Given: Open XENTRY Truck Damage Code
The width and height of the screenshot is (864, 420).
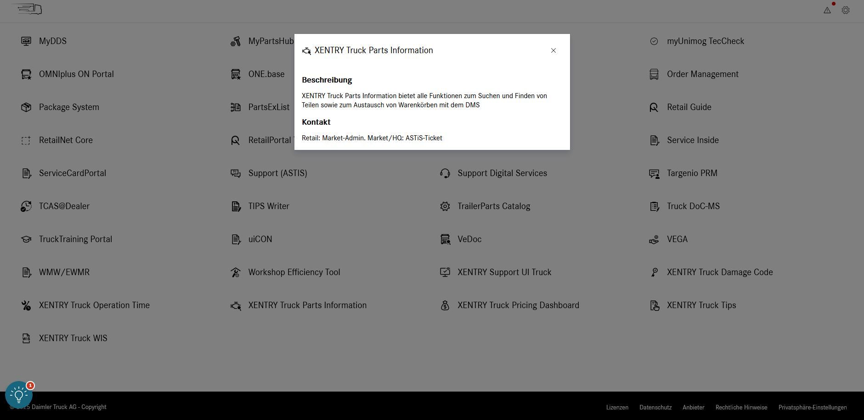Looking at the screenshot, I should pyautogui.click(x=719, y=272).
